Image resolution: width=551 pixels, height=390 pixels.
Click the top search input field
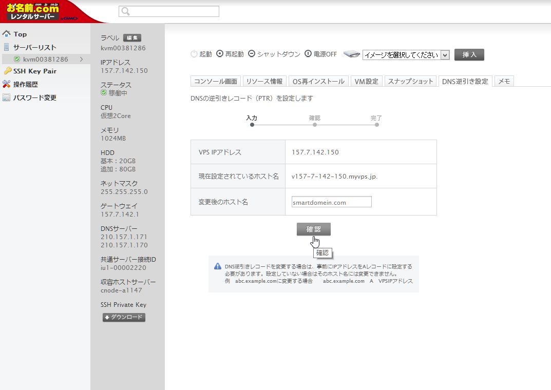point(169,11)
